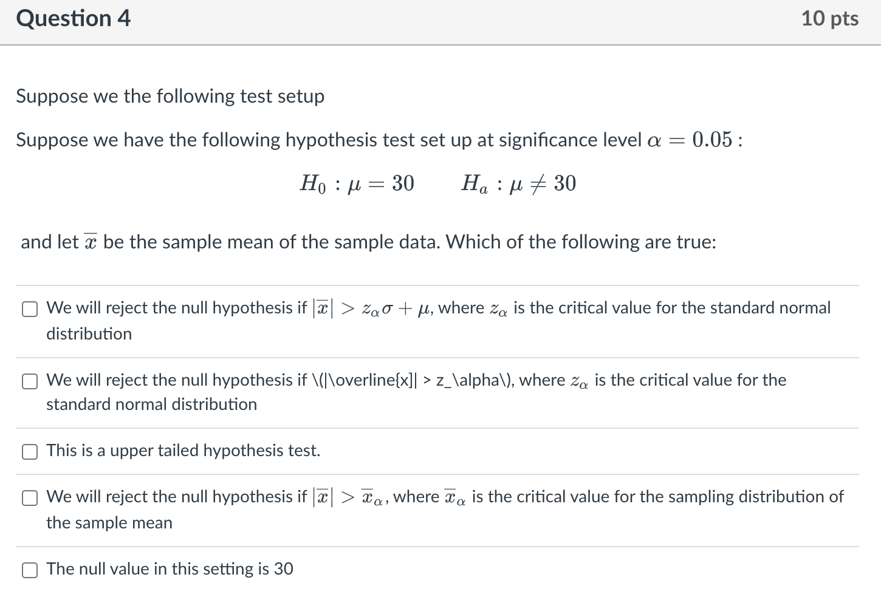Image resolution: width=881 pixels, height=611 pixels.
Task: Click the sample mean x-bar description text
Action: [x=365, y=242]
